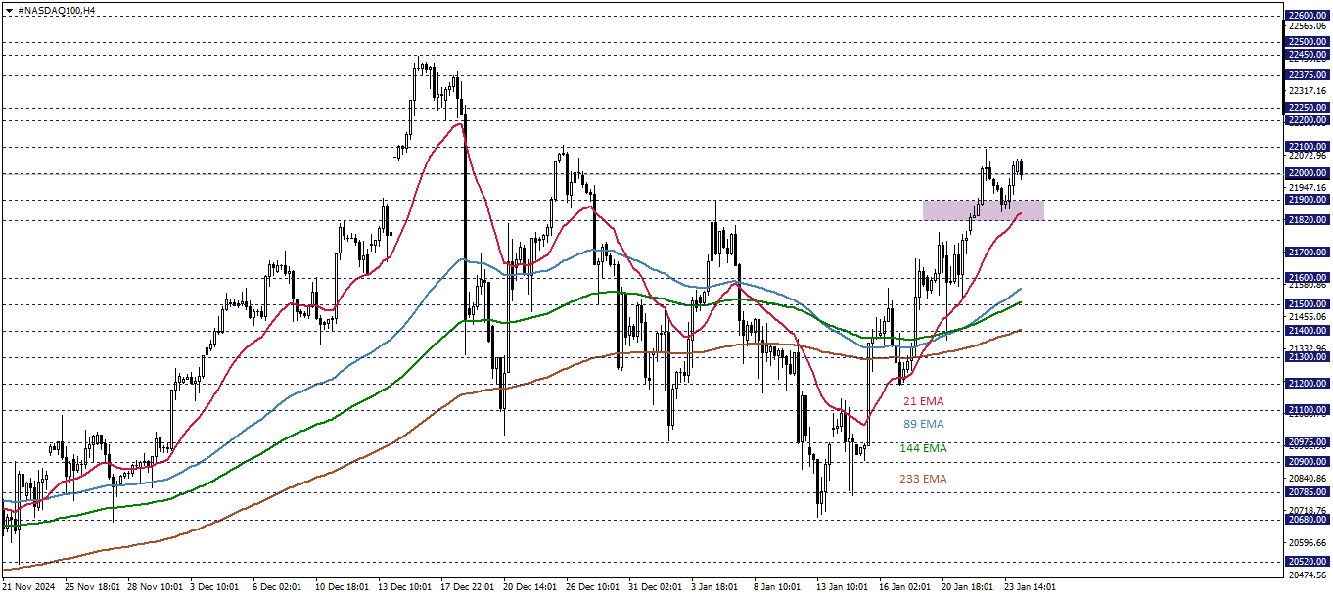Click the 22317.16 price scale value
Screen dimensions: 1333x598
click(1308, 91)
